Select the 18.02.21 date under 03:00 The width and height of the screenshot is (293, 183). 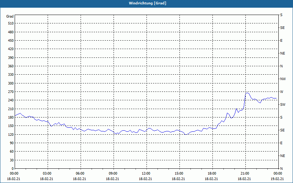[x=47, y=179]
